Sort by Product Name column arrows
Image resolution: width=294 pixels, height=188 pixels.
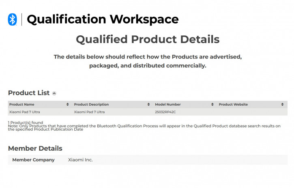pos(67,104)
